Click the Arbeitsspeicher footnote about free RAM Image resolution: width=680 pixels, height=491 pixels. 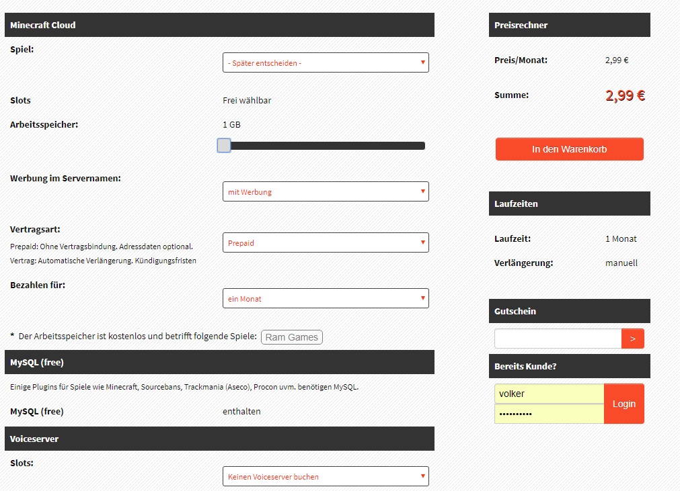pyautogui.click(x=134, y=336)
